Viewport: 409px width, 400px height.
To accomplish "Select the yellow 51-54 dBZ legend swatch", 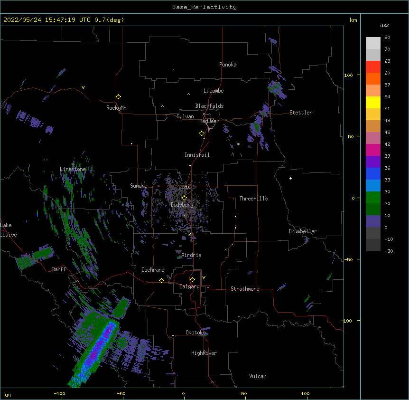I will (373, 102).
